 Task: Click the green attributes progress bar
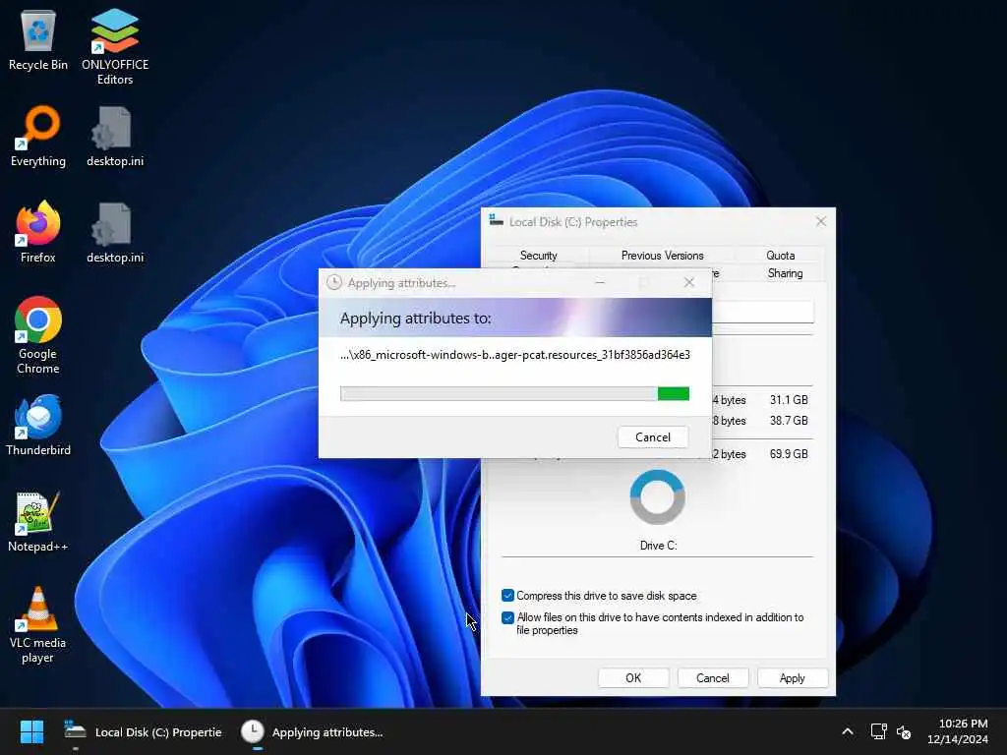[514, 393]
